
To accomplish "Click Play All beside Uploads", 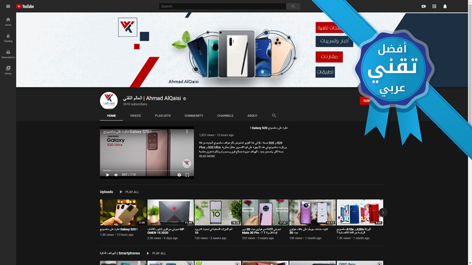I will point(129,192).
